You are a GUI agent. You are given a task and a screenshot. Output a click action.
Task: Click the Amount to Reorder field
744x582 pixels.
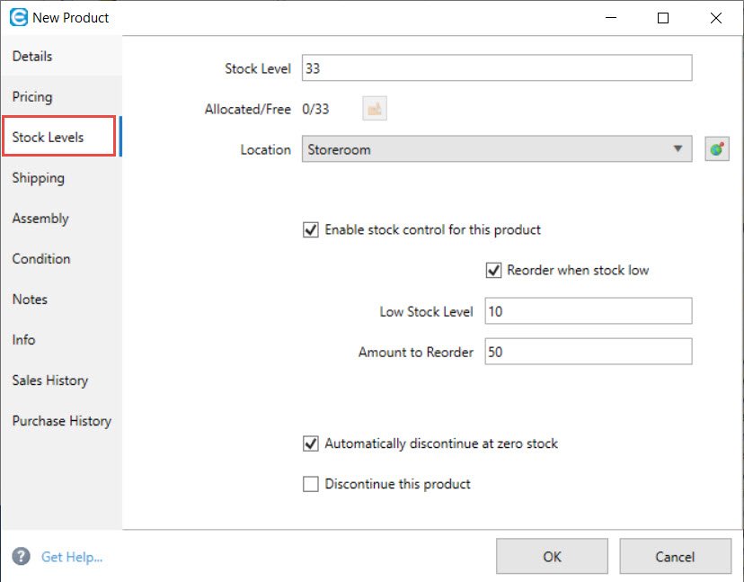[x=589, y=352]
